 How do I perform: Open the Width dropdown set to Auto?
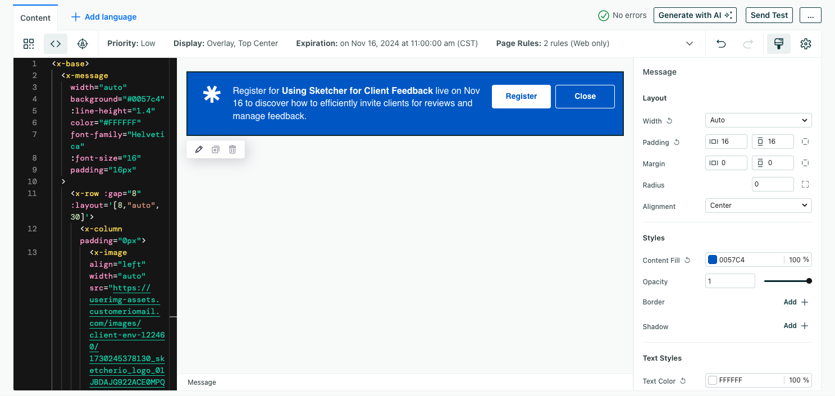point(758,120)
